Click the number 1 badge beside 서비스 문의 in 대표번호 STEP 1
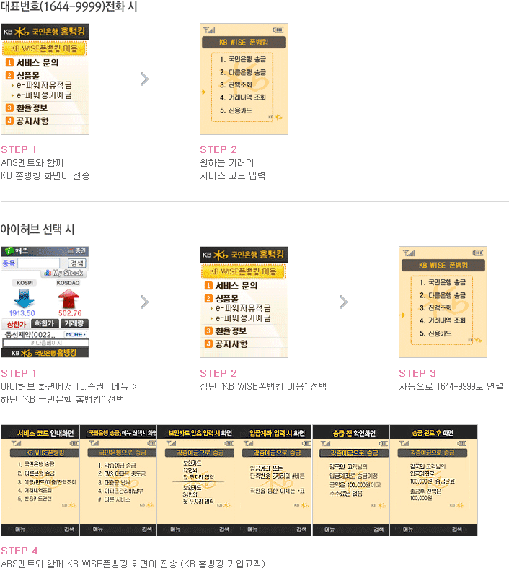Screen dimensions: 509x568 [9, 62]
